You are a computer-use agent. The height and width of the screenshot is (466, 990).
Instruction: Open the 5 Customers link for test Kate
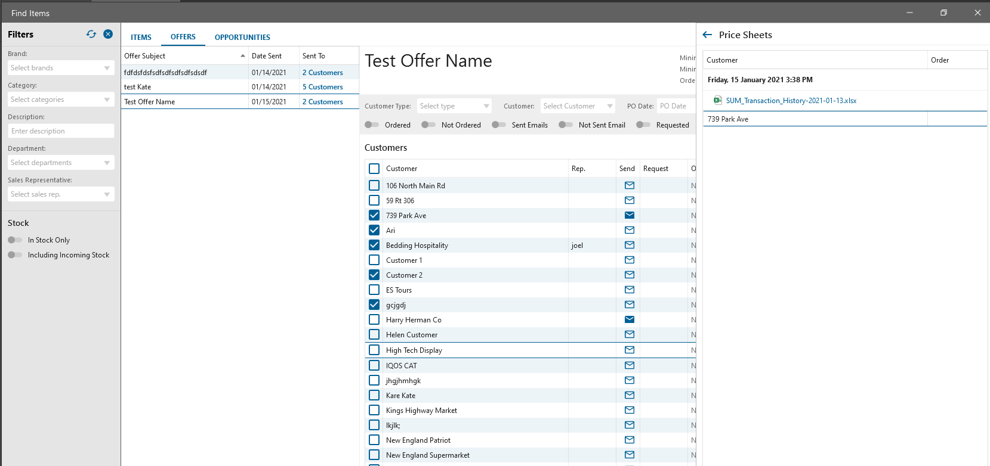point(322,87)
